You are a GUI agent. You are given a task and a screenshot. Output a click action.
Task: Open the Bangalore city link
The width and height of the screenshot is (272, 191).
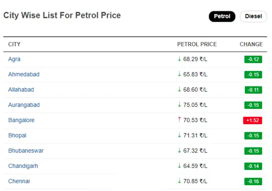click(21, 120)
